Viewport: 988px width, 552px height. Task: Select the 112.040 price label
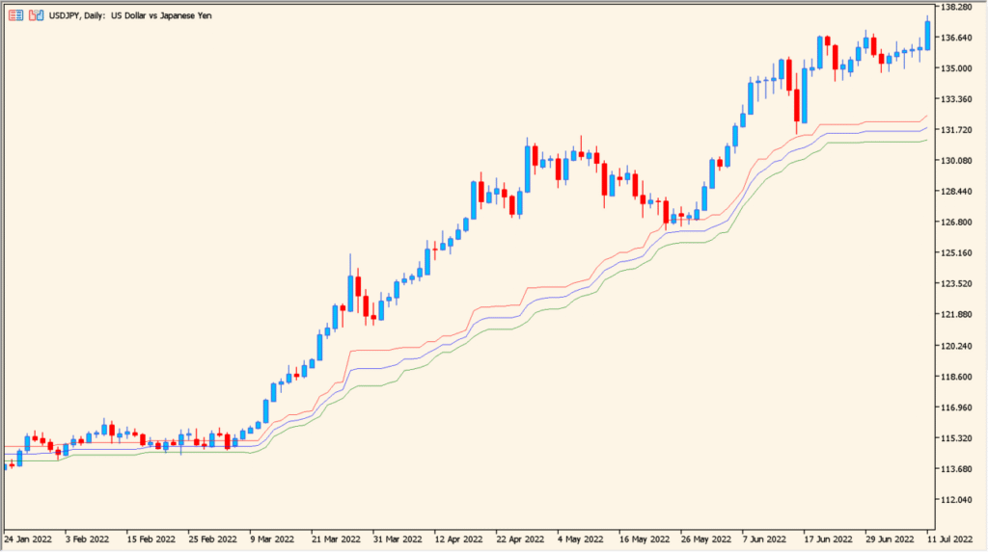[956, 500]
